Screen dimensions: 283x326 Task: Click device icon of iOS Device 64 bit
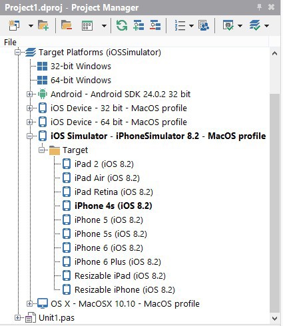pos(43,122)
